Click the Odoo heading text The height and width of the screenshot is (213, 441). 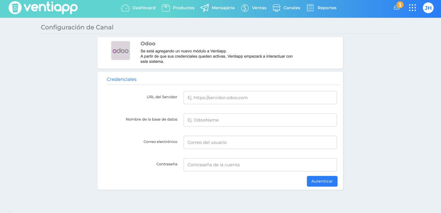pos(148,43)
